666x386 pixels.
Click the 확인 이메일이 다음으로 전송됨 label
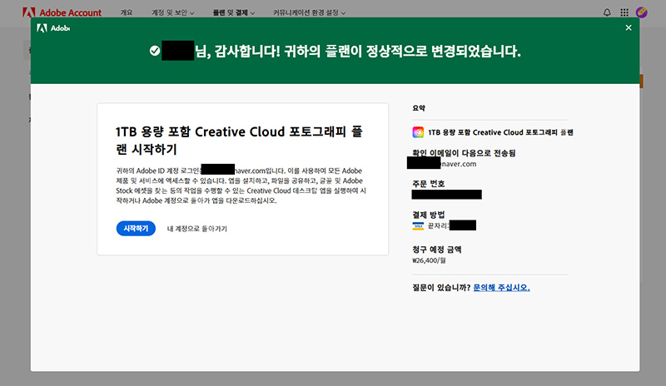click(x=464, y=153)
